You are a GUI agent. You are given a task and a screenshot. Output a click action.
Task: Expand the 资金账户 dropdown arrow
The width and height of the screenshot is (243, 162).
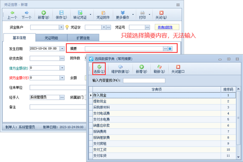(61, 27)
